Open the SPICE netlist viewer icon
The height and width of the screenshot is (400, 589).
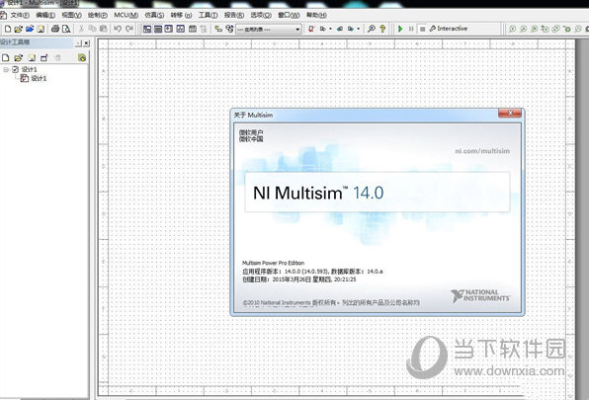click(x=169, y=29)
